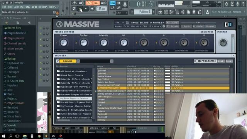Open the TOOLS menu
Screen dimensions: 247x139
point(52,7)
